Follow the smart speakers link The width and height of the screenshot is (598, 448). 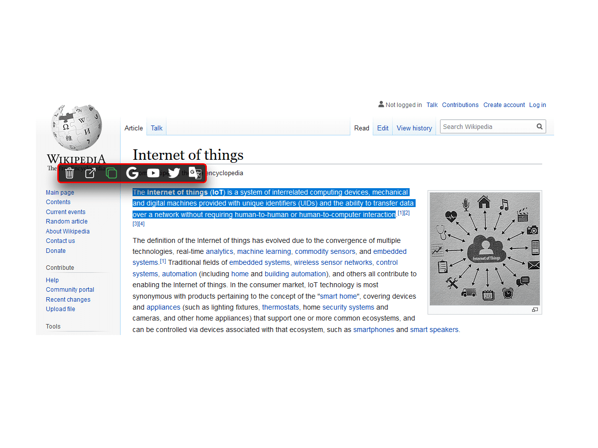click(x=434, y=330)
